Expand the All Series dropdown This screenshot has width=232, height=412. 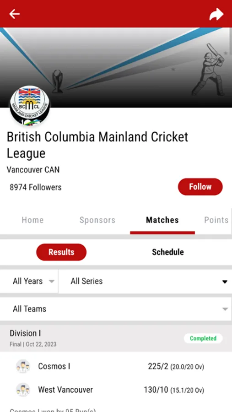[x=146, y=281]
